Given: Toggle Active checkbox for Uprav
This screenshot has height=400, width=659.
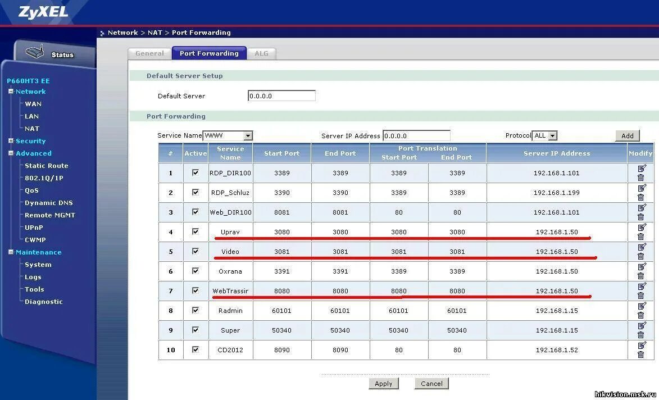Looking at the screenshot, I should tap(196, 231).
